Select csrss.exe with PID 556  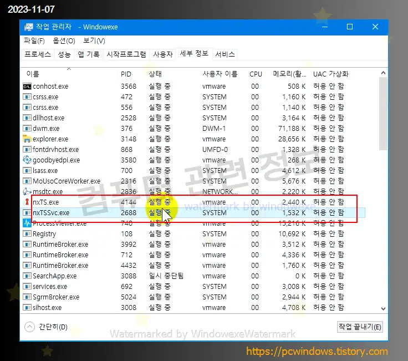coord(45,107)
